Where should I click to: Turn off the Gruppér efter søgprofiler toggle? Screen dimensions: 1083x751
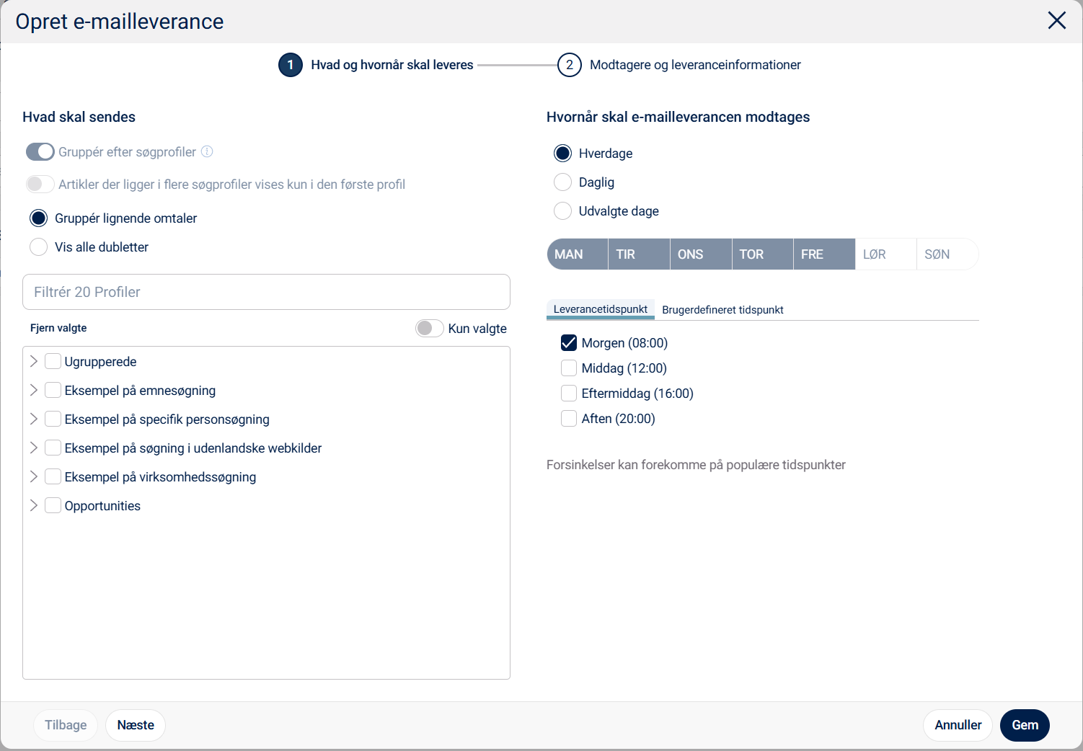click(x=40, y=151)
